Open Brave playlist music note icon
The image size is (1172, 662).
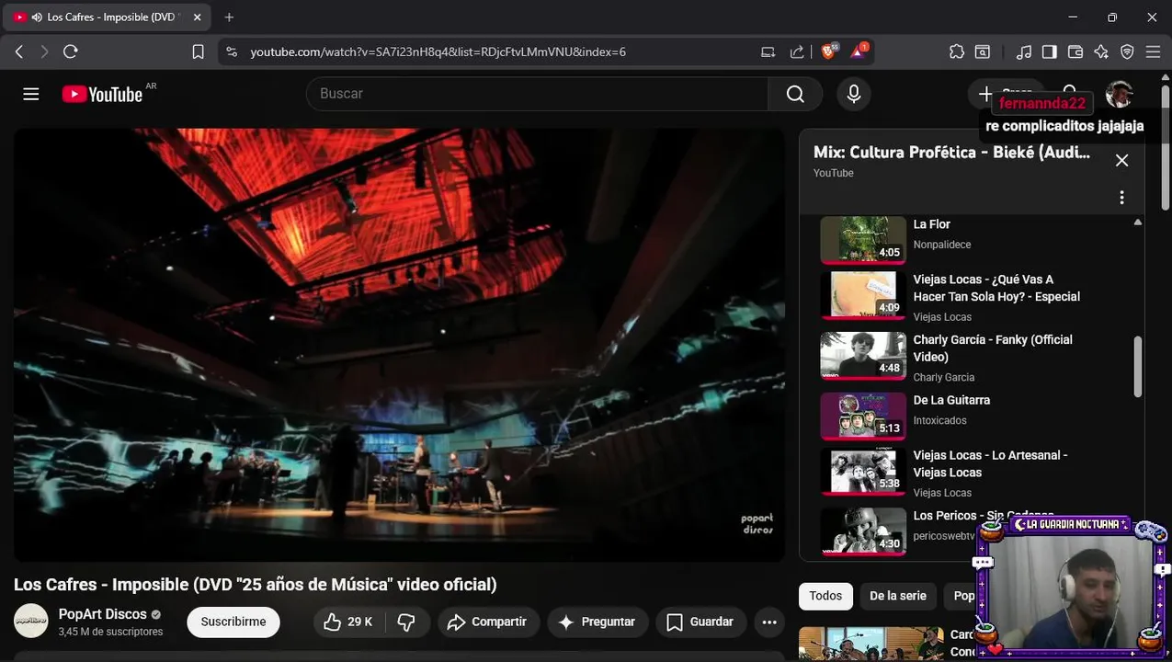click(1023, 51)
